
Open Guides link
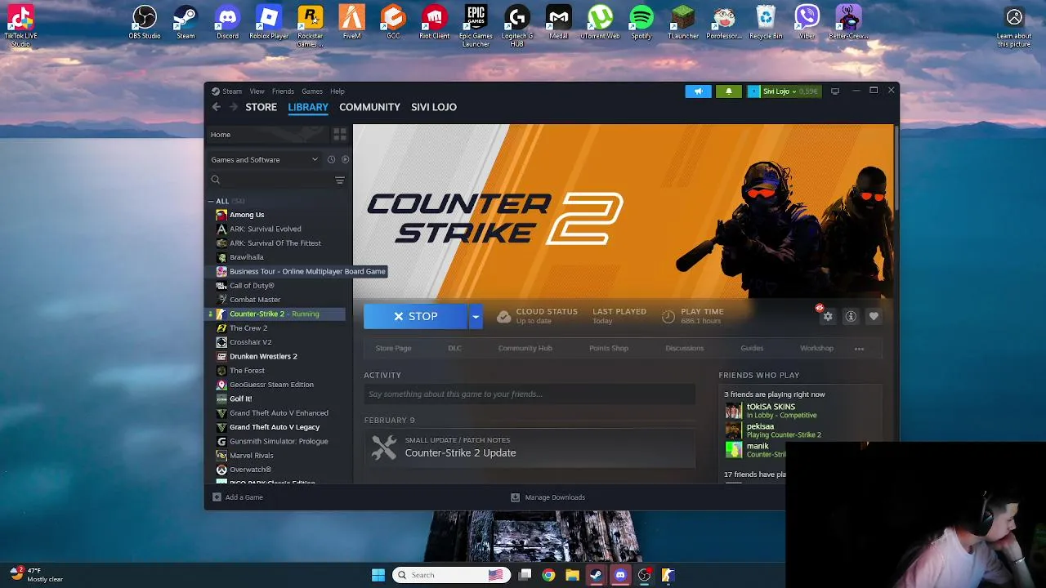[x=752, y=349]
